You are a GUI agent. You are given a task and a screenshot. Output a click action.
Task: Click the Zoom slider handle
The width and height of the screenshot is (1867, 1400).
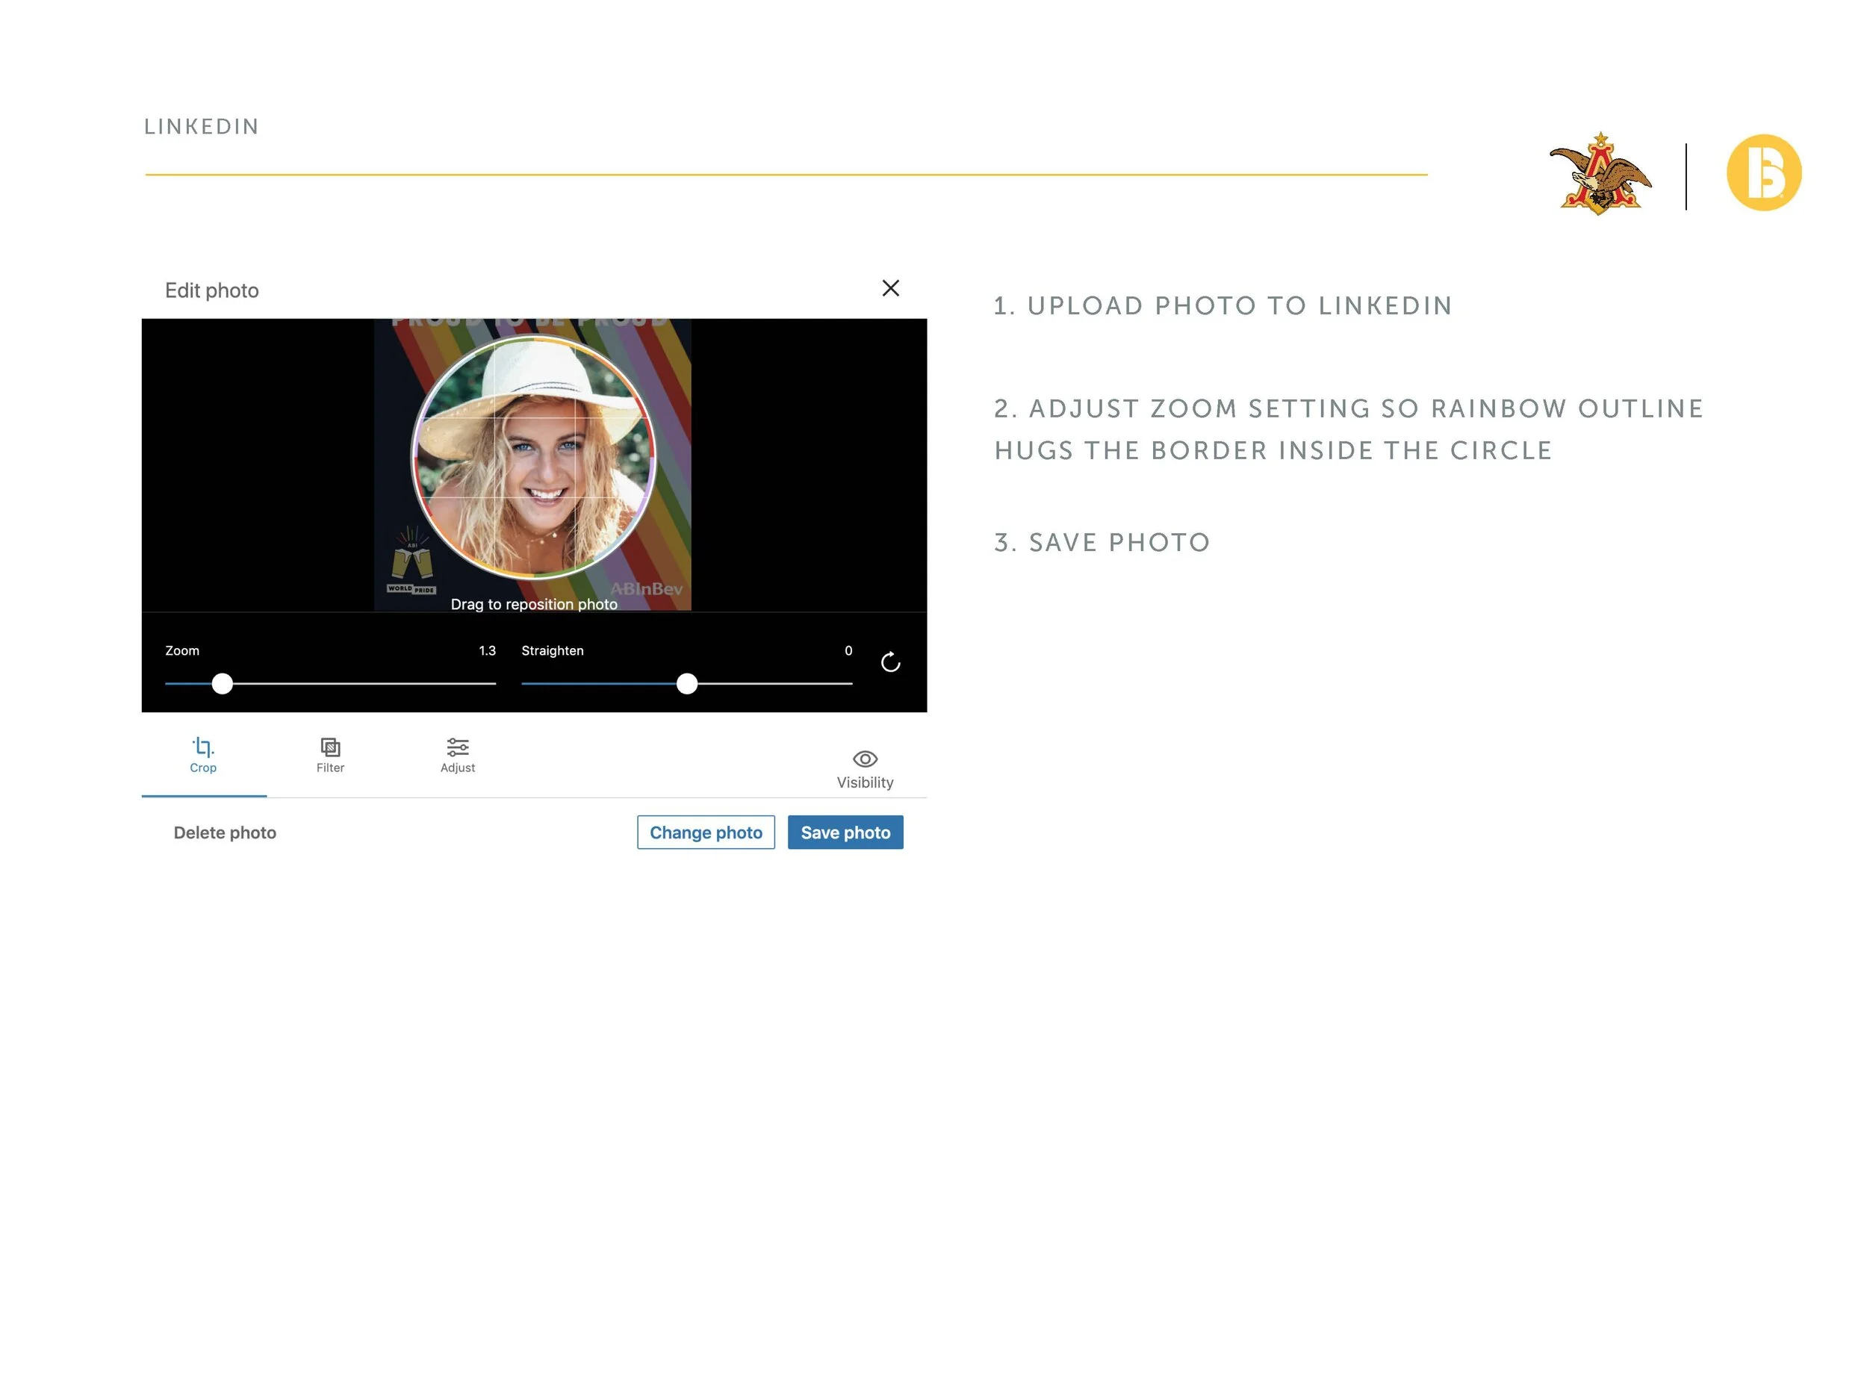[x=222, y=683]
